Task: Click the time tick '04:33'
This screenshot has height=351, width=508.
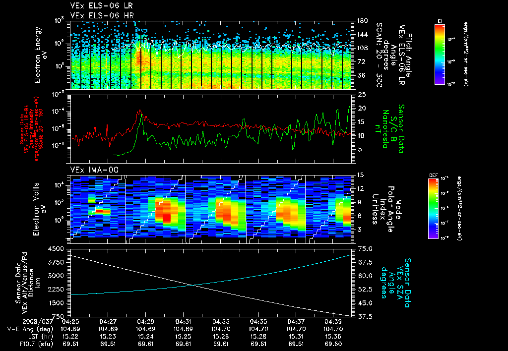Action: [221, 322]
